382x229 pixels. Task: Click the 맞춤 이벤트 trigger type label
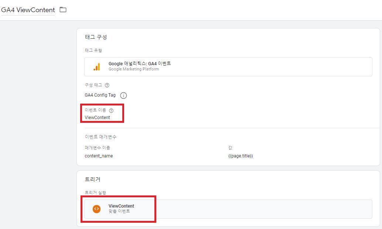[119, 211]
